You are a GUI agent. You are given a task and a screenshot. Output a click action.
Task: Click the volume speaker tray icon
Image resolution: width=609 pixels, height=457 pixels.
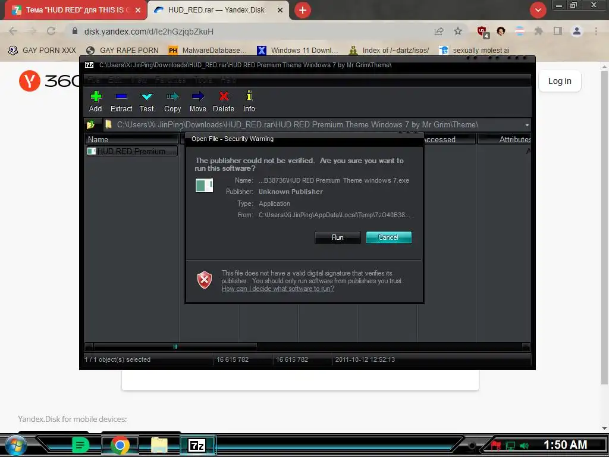coord(524,446)
